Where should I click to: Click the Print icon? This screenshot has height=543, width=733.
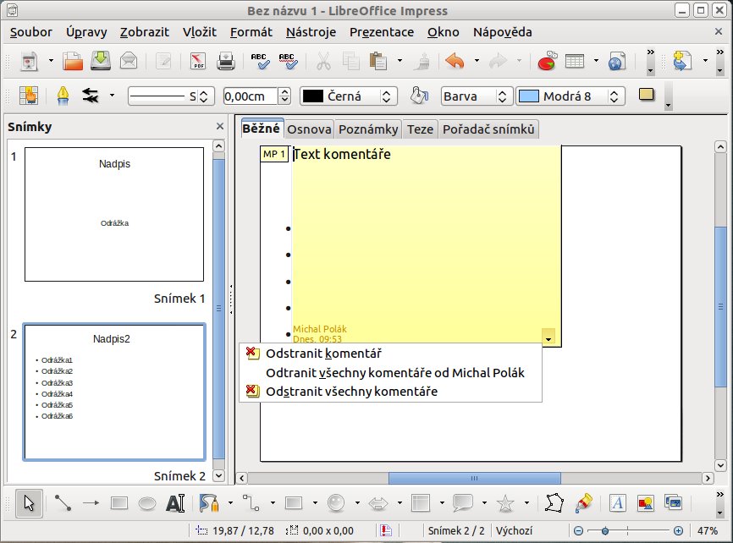click(226, 61)
